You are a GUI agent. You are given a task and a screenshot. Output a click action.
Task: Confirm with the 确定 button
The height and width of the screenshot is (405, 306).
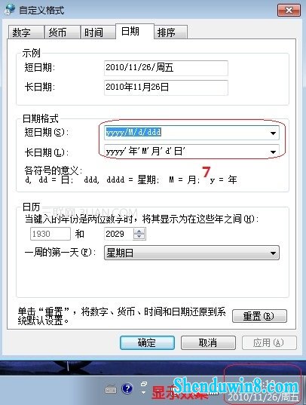147,342
